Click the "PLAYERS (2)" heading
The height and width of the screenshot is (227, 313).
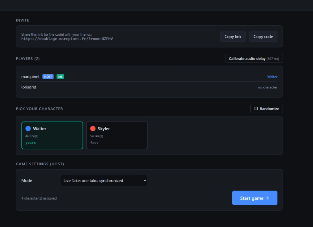pyautogui.click(x=28, y=59)
